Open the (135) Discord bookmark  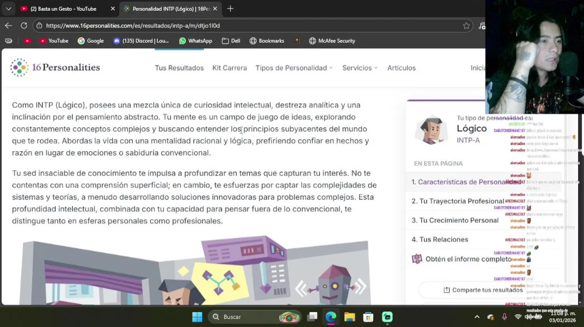(141, 41)
